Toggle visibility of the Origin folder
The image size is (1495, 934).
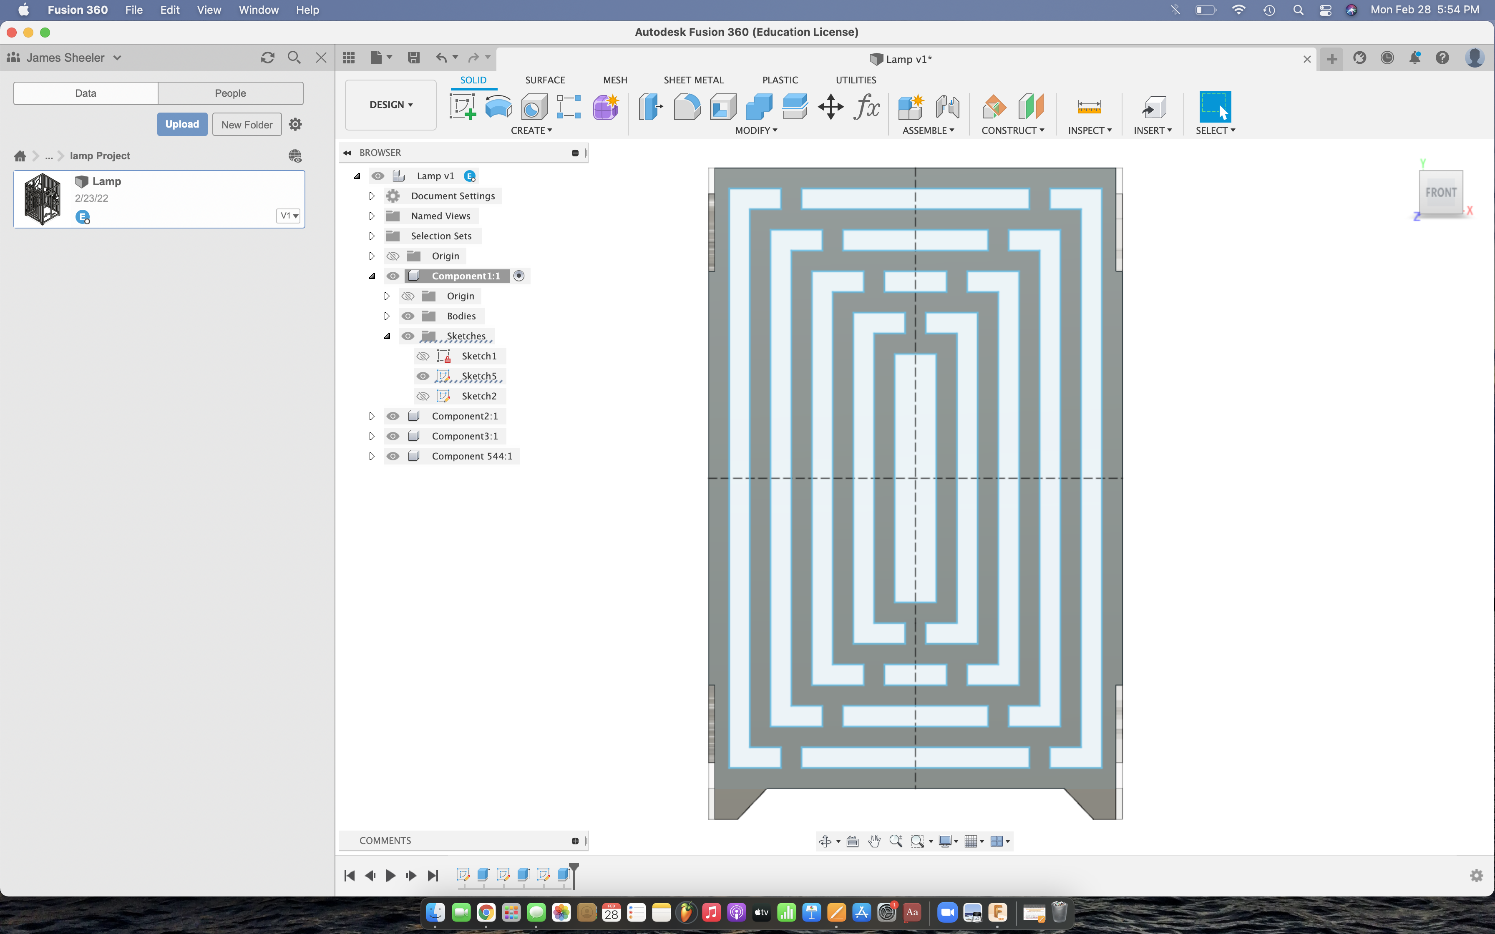pos(393,256)
